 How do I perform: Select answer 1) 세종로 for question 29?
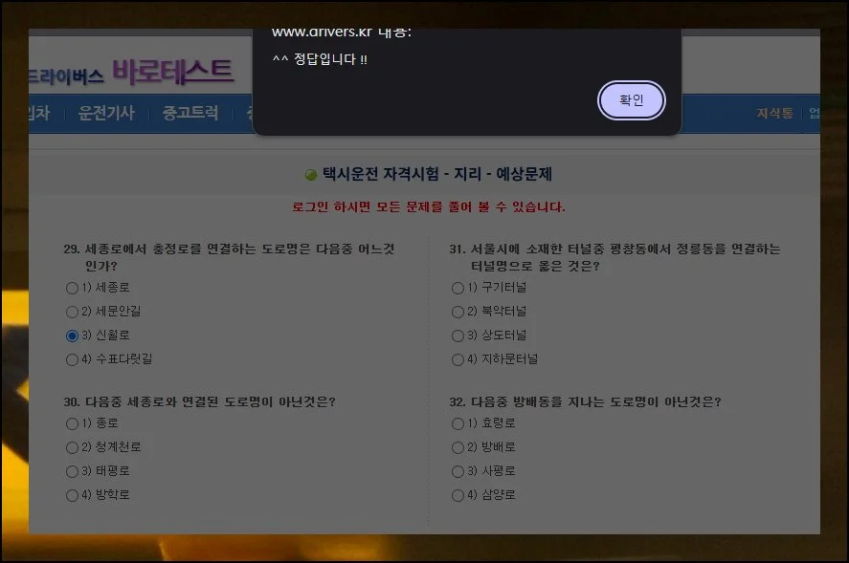pos(72,287)
